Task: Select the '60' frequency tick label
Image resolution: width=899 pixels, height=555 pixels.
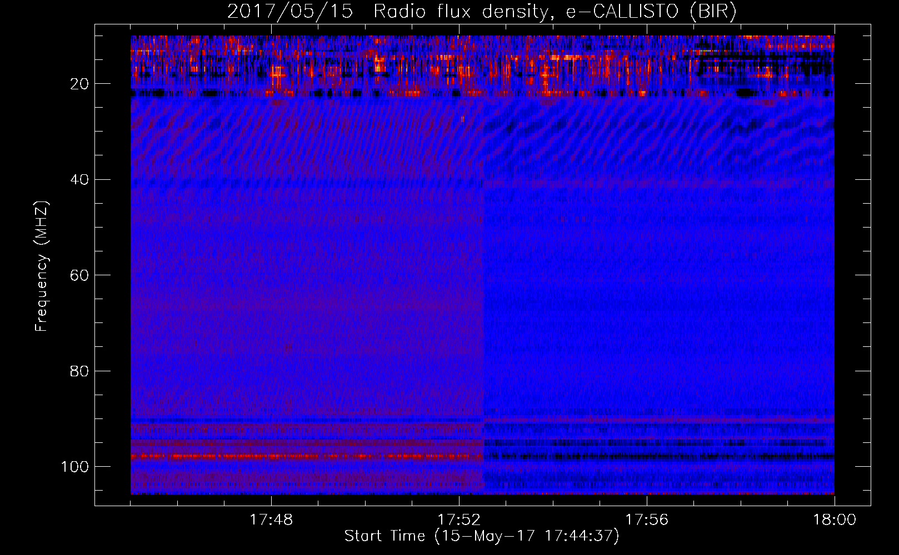Action: click(x=79, y=275)
